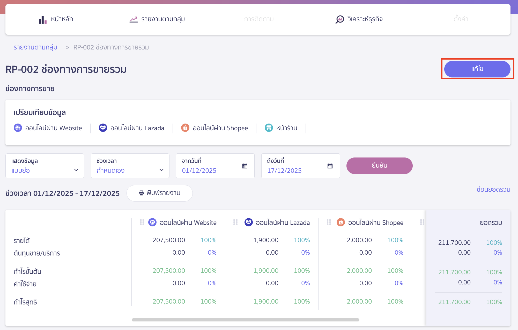Open the ถึงวันที่ calendar picker icon

pos(330,166)
